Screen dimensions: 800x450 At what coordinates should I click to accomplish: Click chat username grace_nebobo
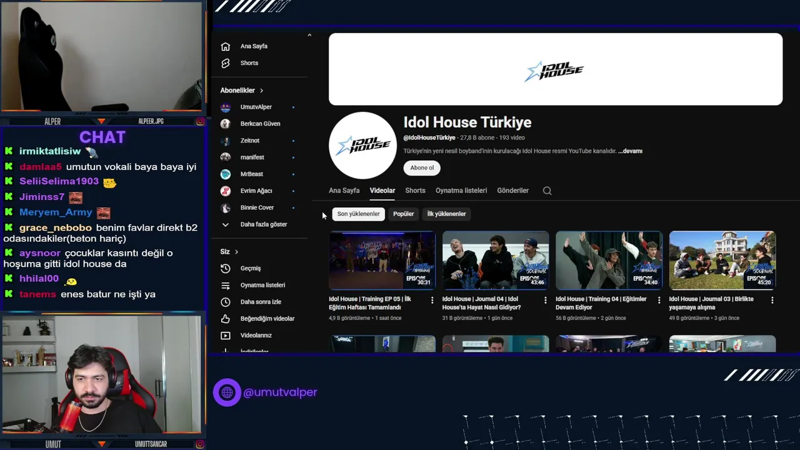(x=56, y=227)
